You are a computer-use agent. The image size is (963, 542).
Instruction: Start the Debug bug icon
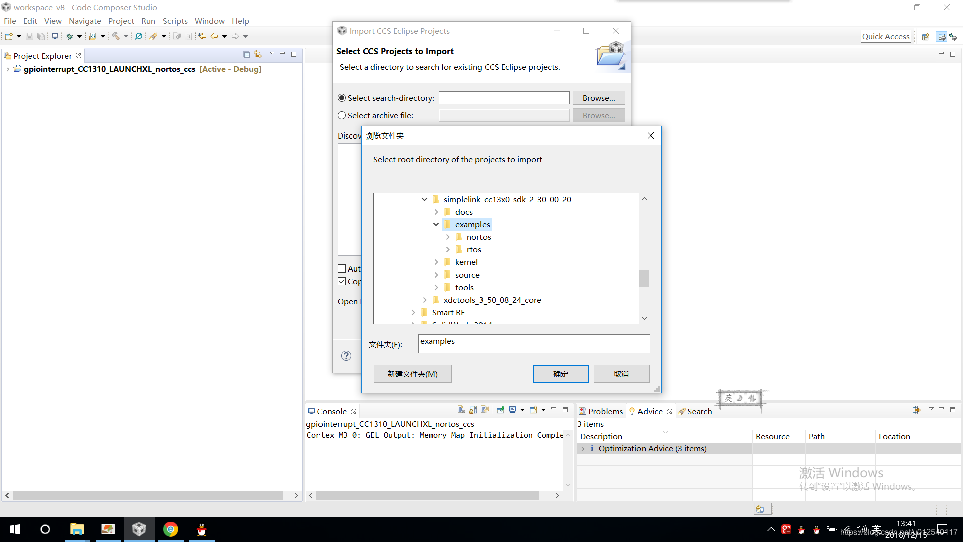pos(70,36)
